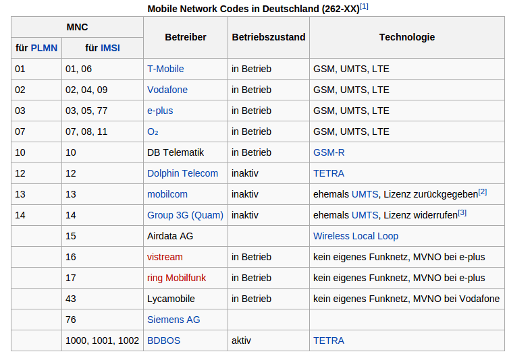This screenshot has height=358, width=532.
Task: Click UMTS link in mobilcom row
Action: [x=365, y=194]
